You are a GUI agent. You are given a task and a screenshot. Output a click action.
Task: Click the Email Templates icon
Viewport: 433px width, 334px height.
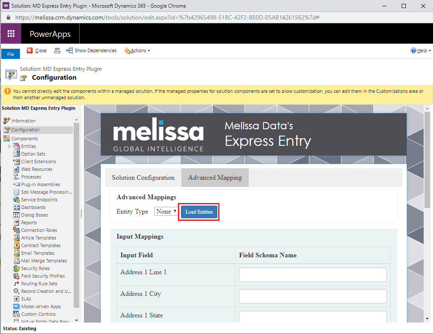click(17, 253)
